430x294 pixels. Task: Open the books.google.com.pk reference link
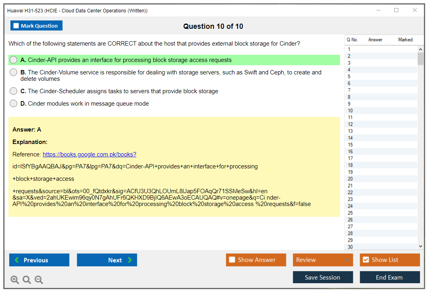click(89, 154)
